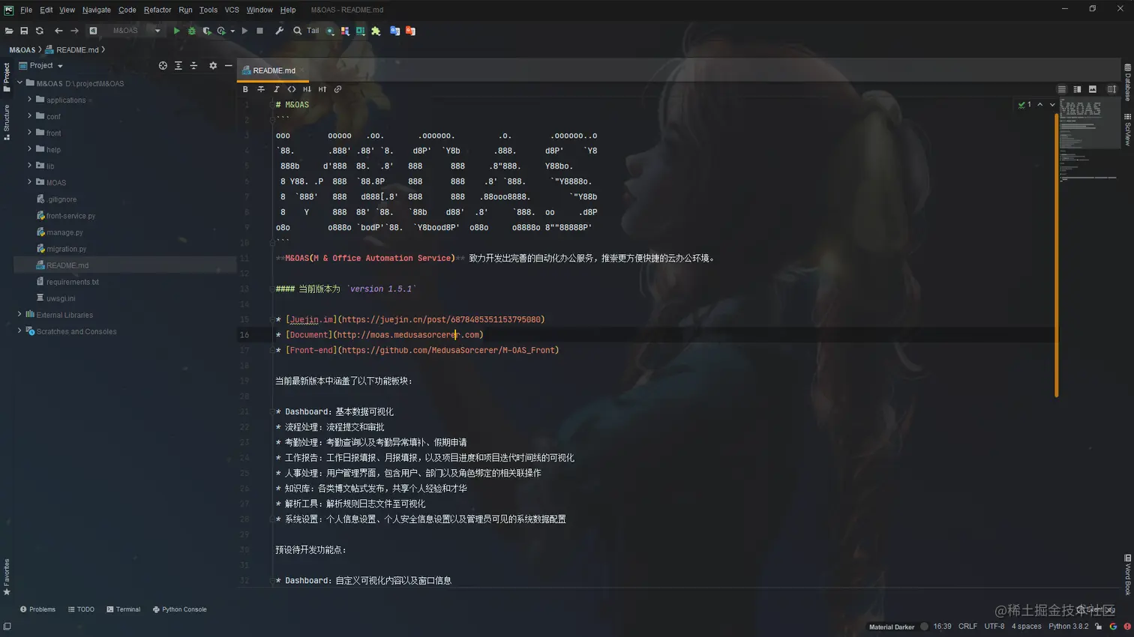Expand the MOAS folder
Image resolution: width=1134 pixels, height=637 pixels.
pos(30,181)
